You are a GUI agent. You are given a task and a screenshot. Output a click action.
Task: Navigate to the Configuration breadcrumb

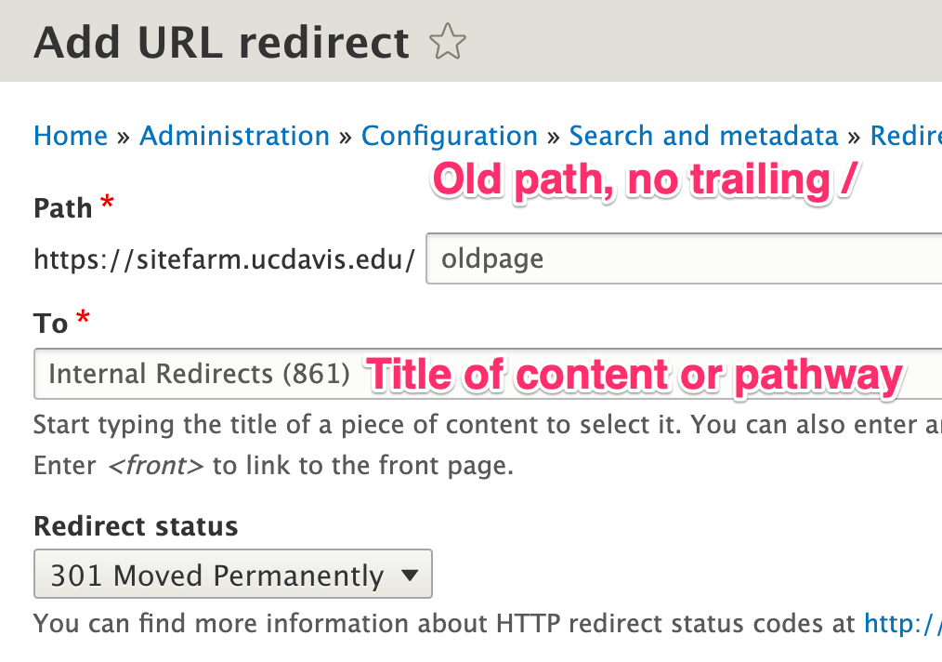point(450,136)
